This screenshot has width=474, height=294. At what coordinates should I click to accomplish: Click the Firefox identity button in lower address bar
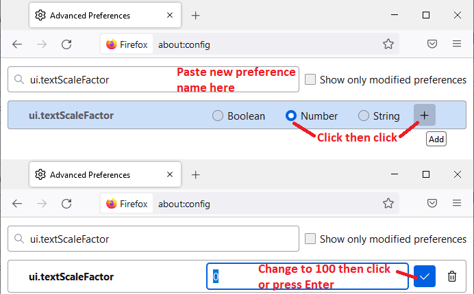pos(127,204)
